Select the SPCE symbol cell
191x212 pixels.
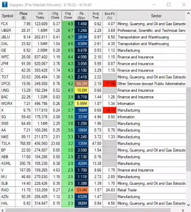(7, 83)
